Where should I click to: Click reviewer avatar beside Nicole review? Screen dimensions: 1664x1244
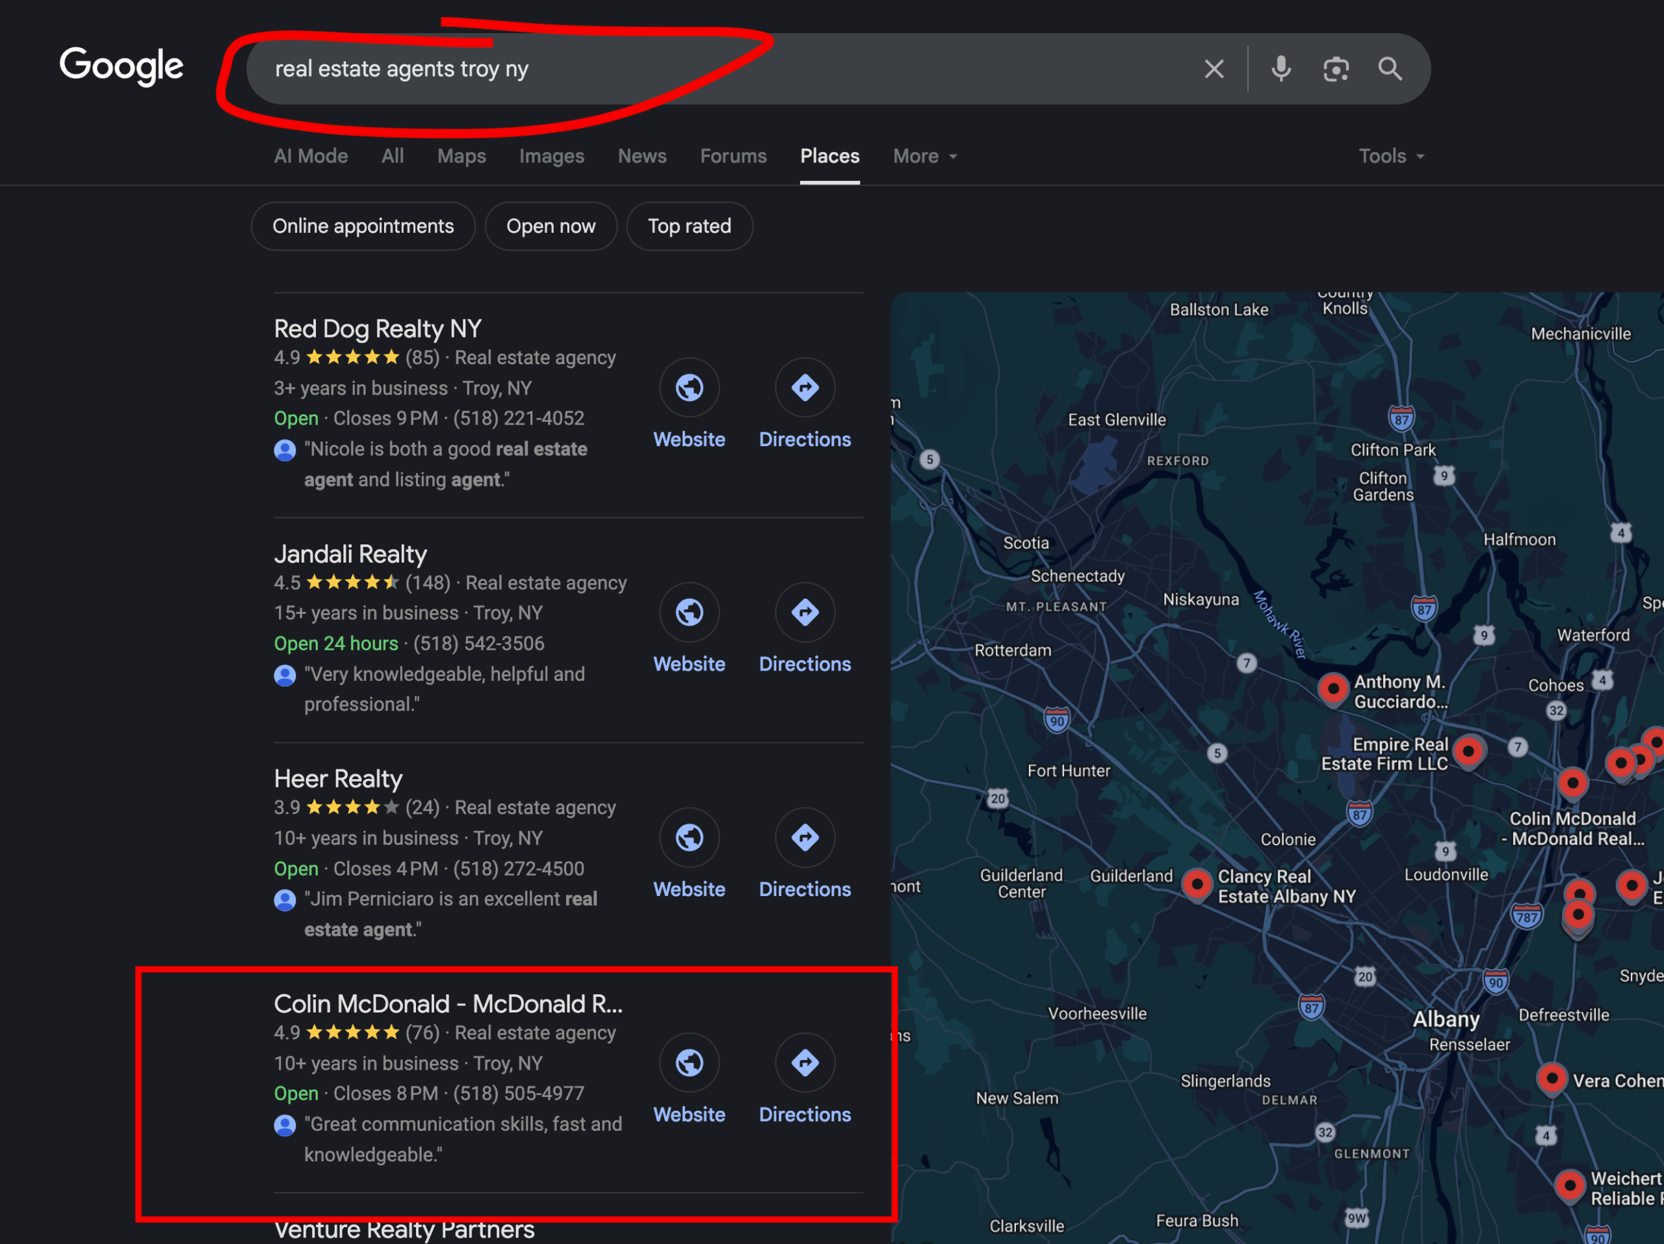pyautogui.click(x=284, y=450)
